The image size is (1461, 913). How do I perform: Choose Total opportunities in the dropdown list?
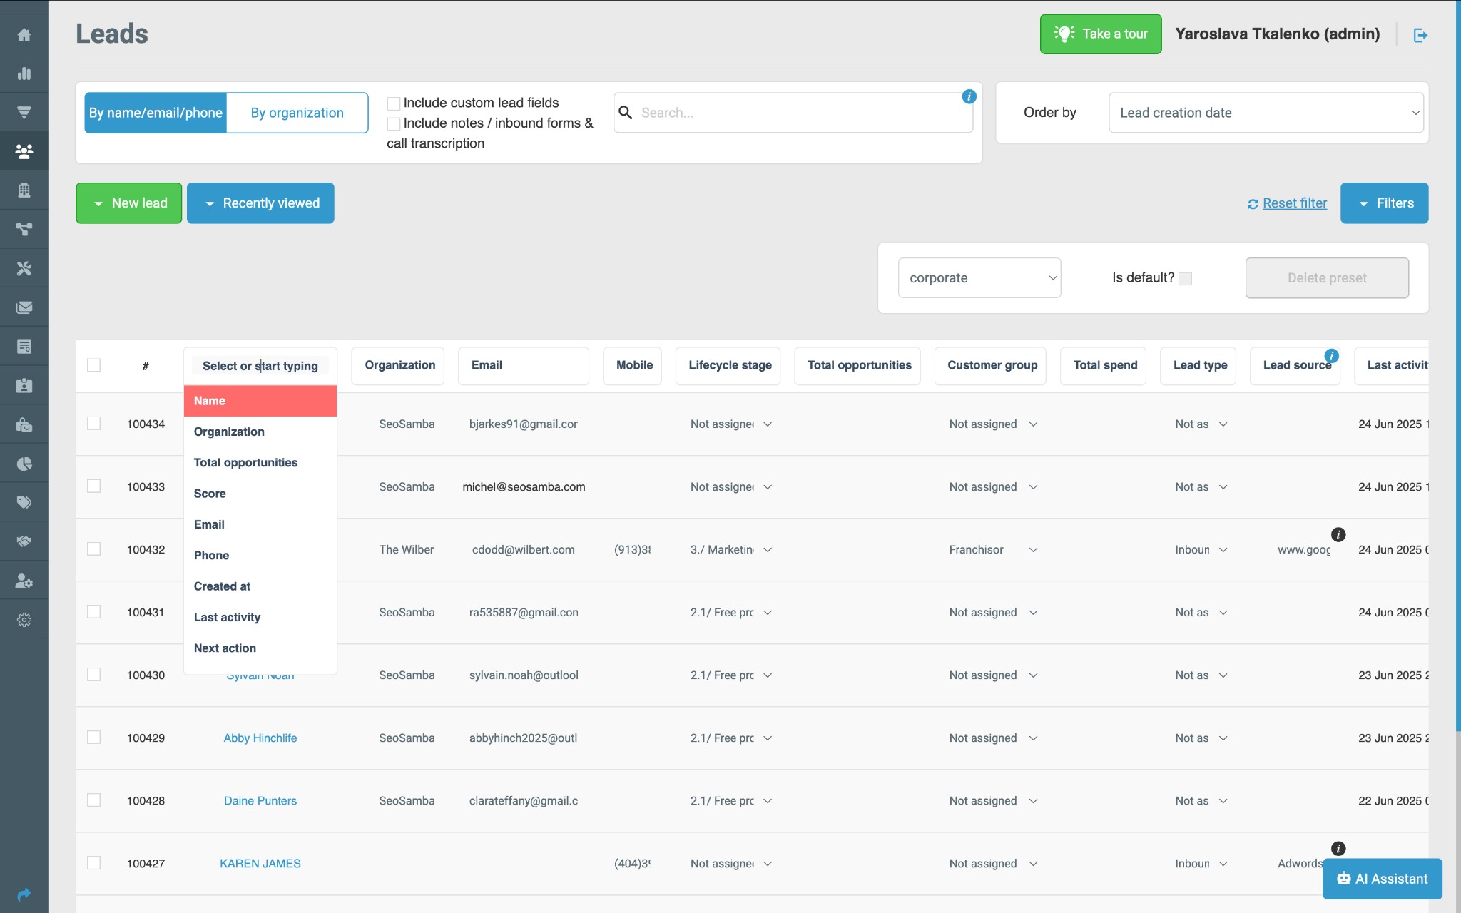260,462
